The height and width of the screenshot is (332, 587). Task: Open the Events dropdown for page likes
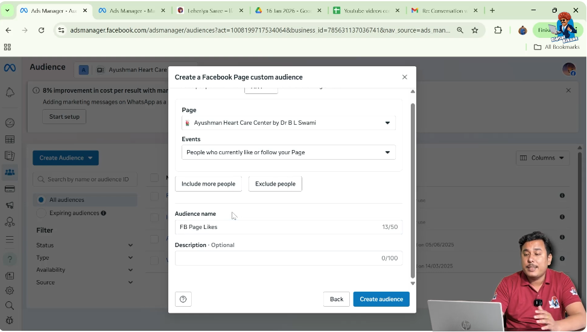(x=288, y=152)
